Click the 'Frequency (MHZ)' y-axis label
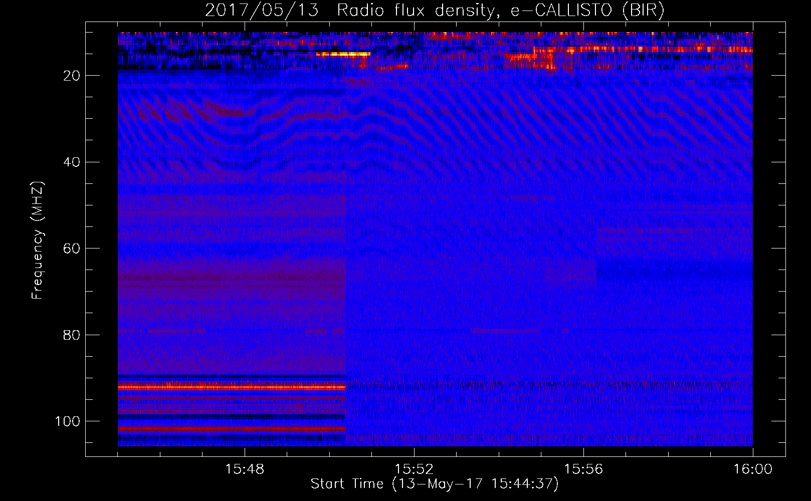The height and width of the screenshot is (501, 811). [x=38, y=240]
